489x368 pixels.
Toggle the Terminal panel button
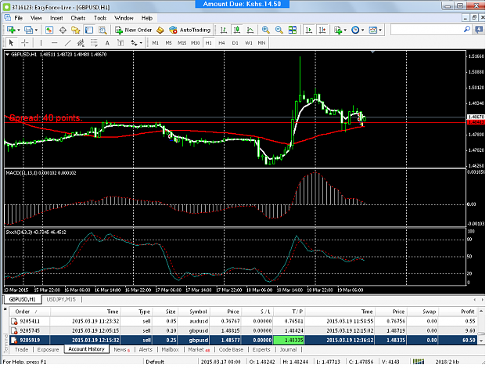coord(89,30)
